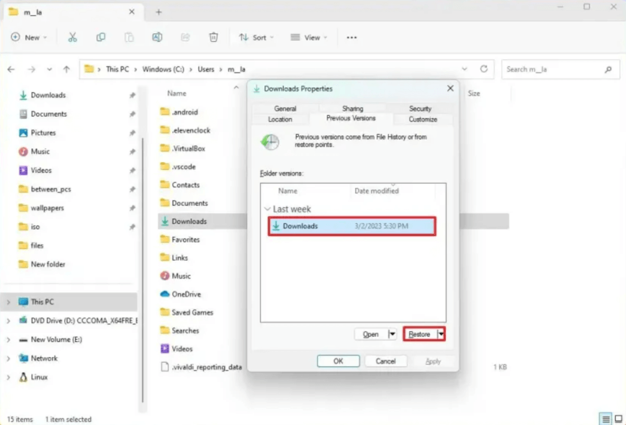
Task: Open the Sort dropdown
Action: tap(255, 37)
